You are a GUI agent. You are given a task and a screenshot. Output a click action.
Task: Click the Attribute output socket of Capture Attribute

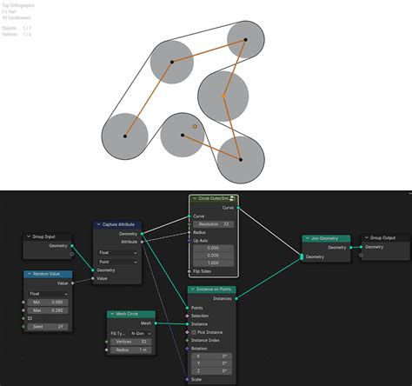click(x=142, y=242)
